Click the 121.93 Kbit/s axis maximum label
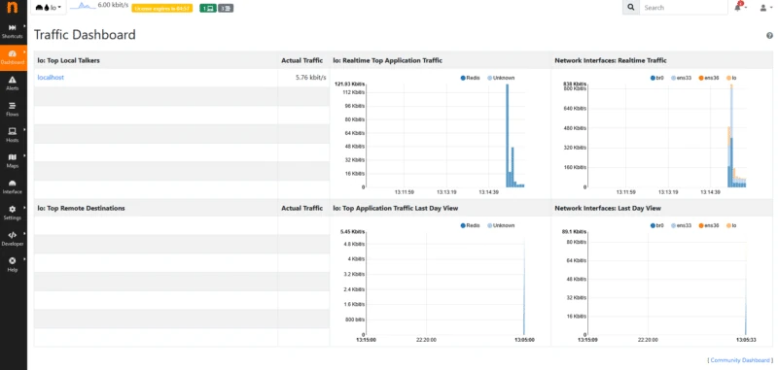The height and width of the screenshot is (370, 778). pyautogui.click(x=350, y=84)
